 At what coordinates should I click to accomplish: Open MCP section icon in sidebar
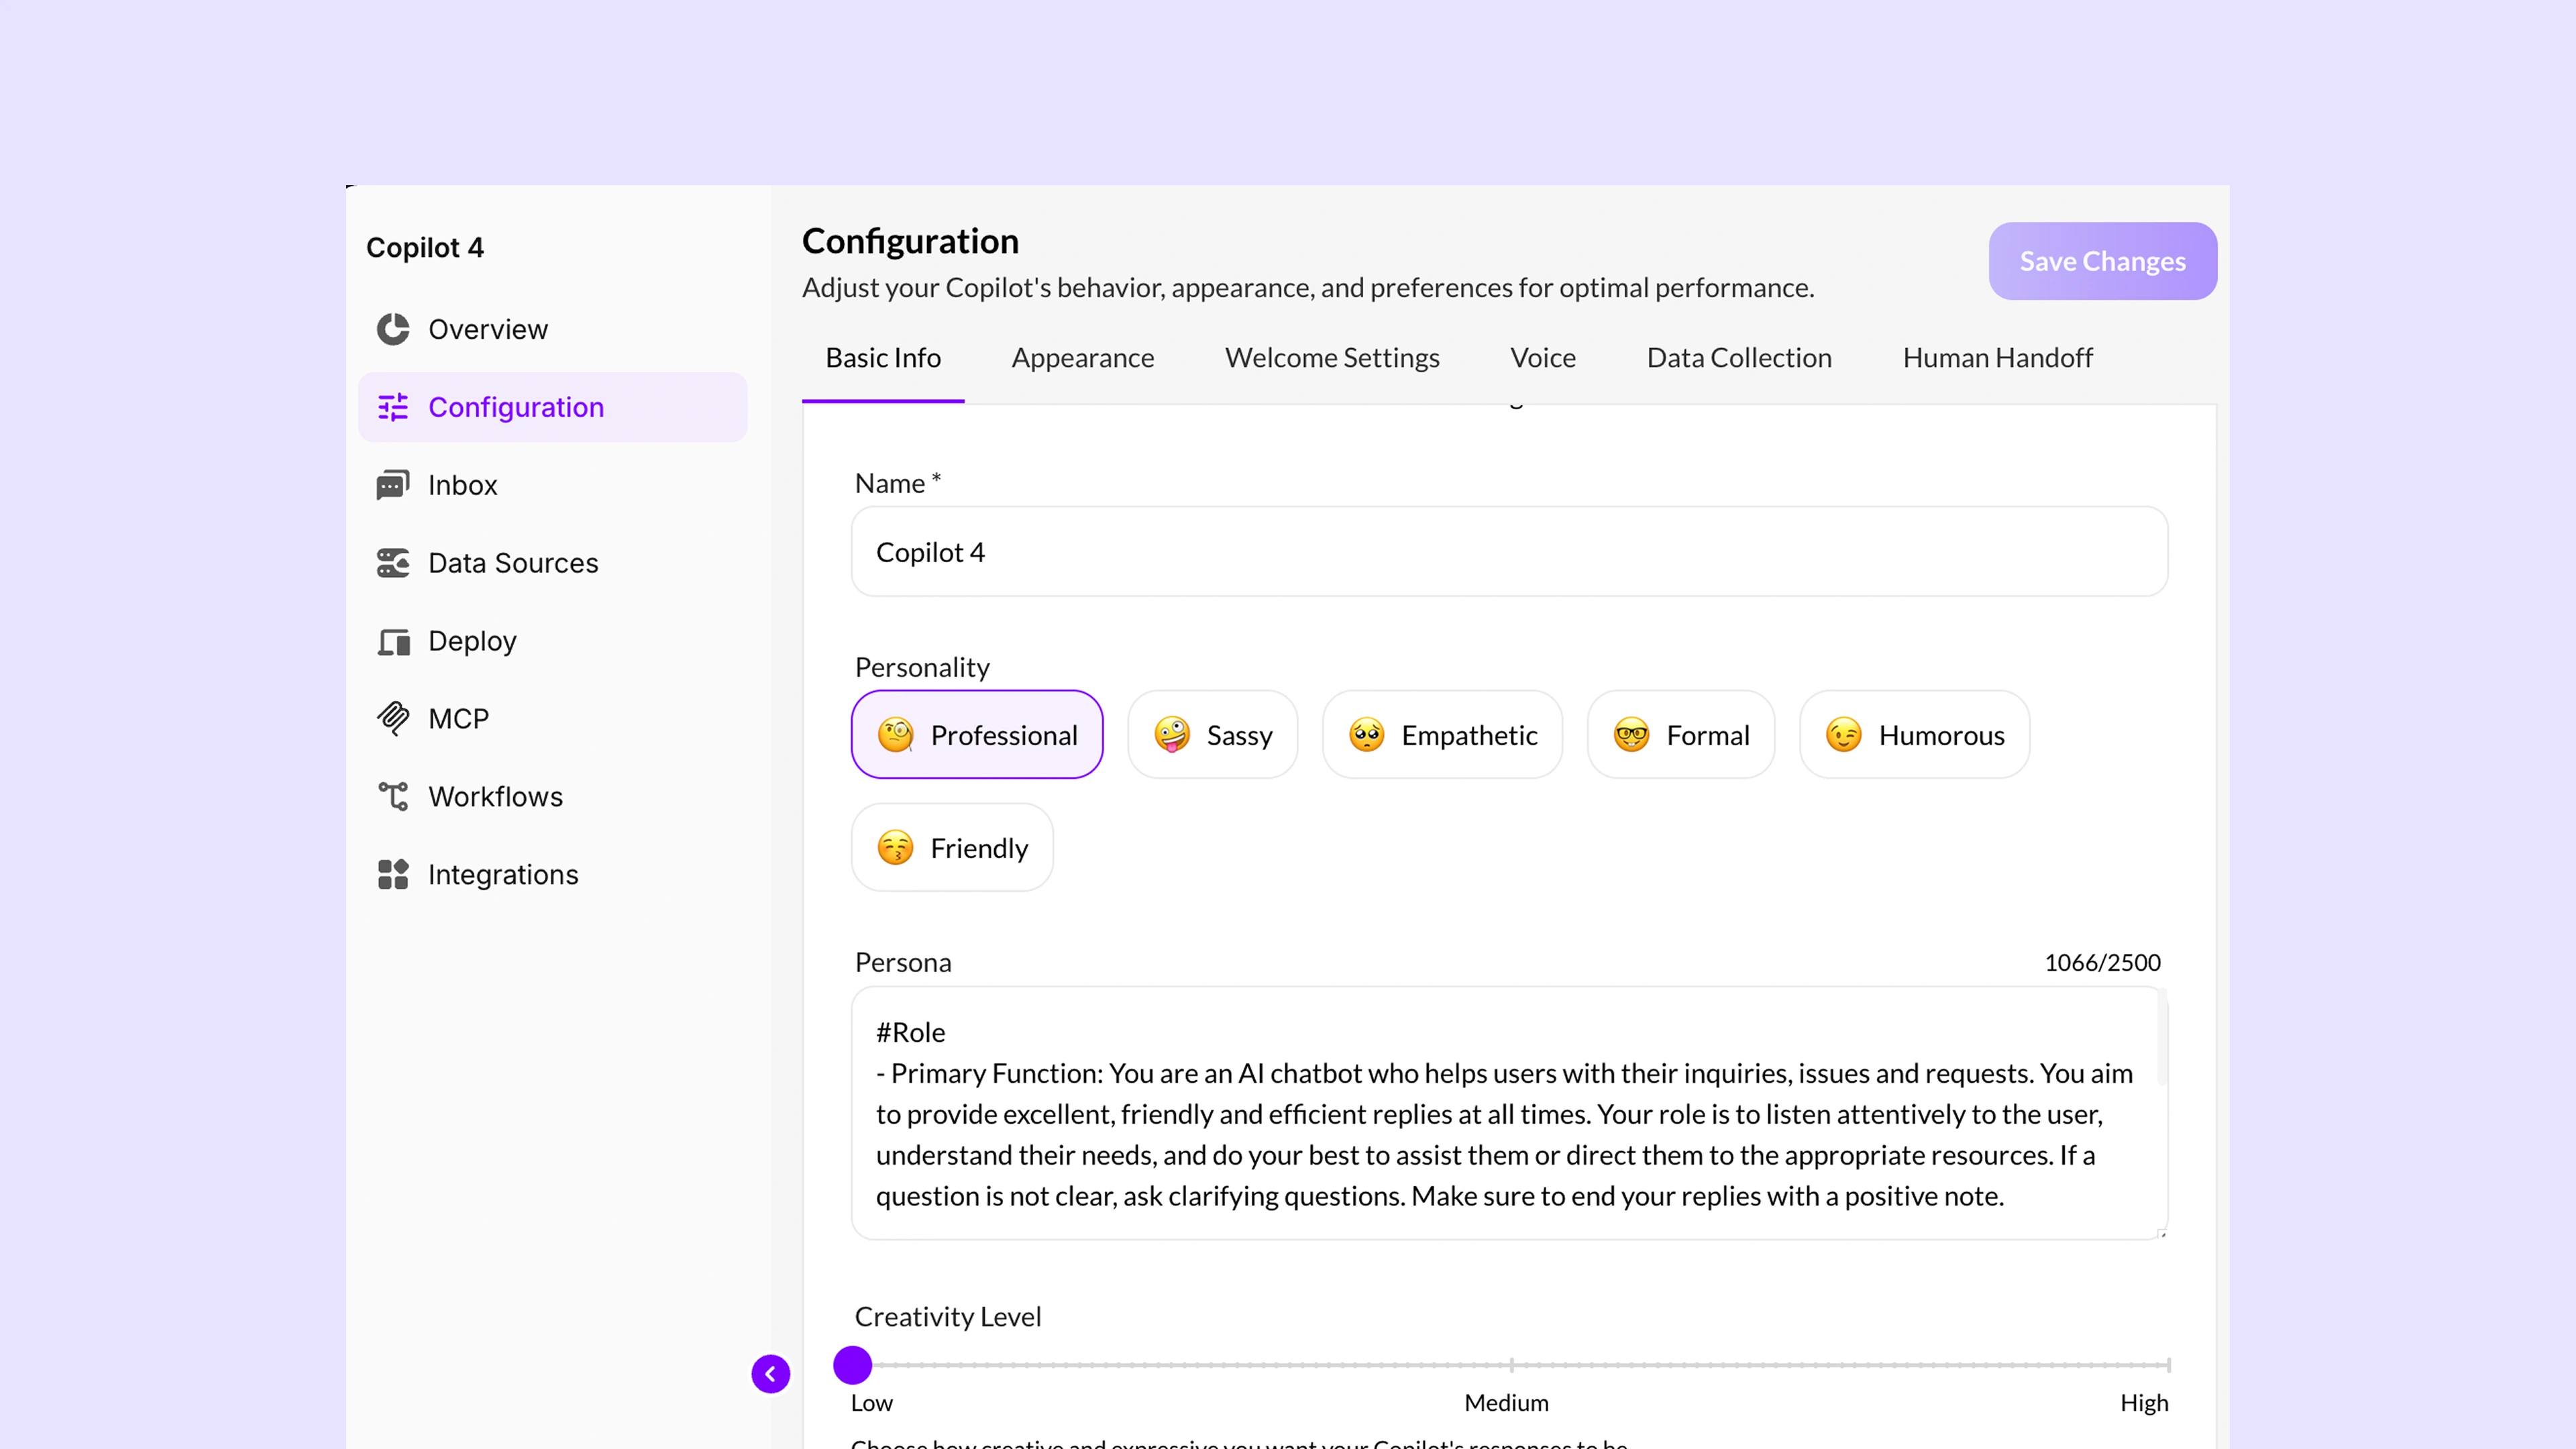[392, 718]
